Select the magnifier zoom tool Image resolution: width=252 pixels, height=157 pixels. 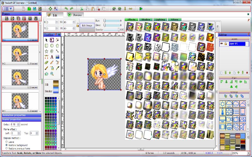52,74
